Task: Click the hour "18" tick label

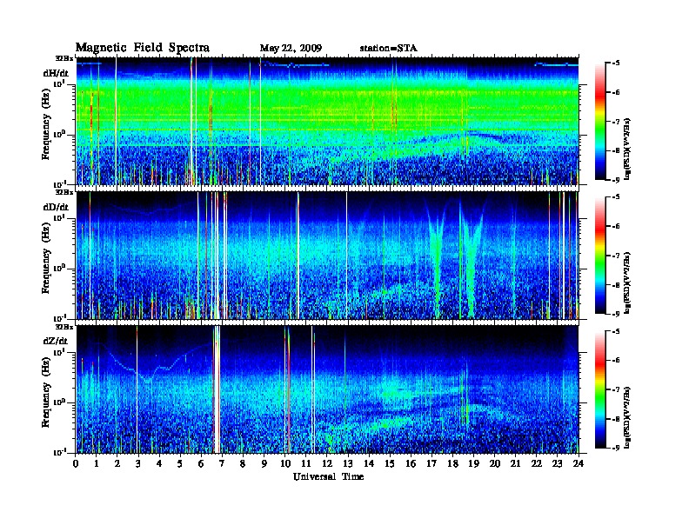Action: 452,463
